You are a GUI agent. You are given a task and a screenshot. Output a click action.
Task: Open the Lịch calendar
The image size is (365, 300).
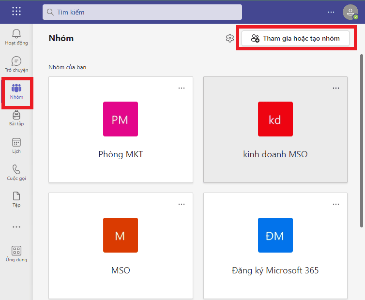pos(16,146)
